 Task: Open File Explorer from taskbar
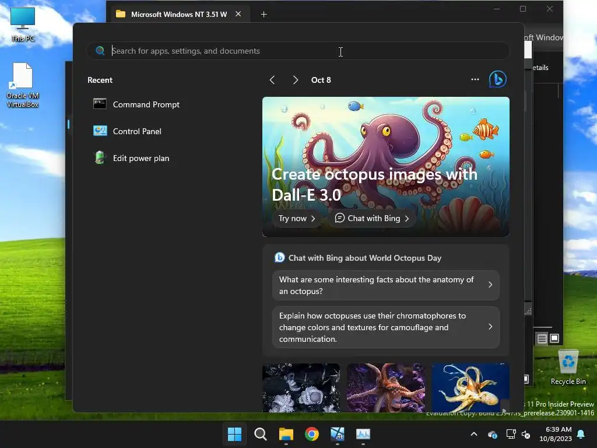tap(286, 434)
